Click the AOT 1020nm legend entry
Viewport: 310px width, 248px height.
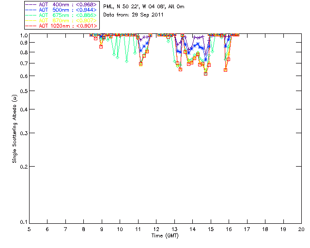pyautogui.click(x=62, y=26)
